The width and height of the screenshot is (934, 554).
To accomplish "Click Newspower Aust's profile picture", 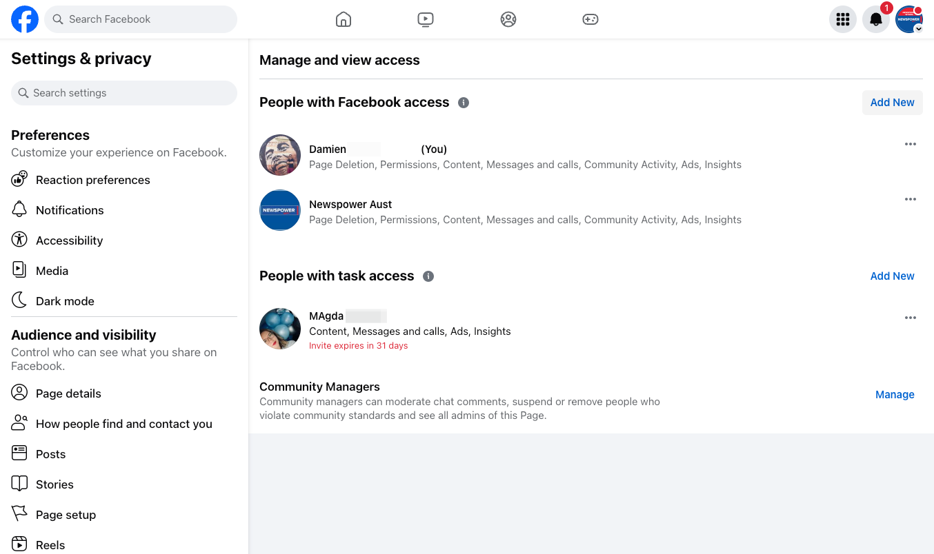I will pyautogui.click(x=280, y=210).
